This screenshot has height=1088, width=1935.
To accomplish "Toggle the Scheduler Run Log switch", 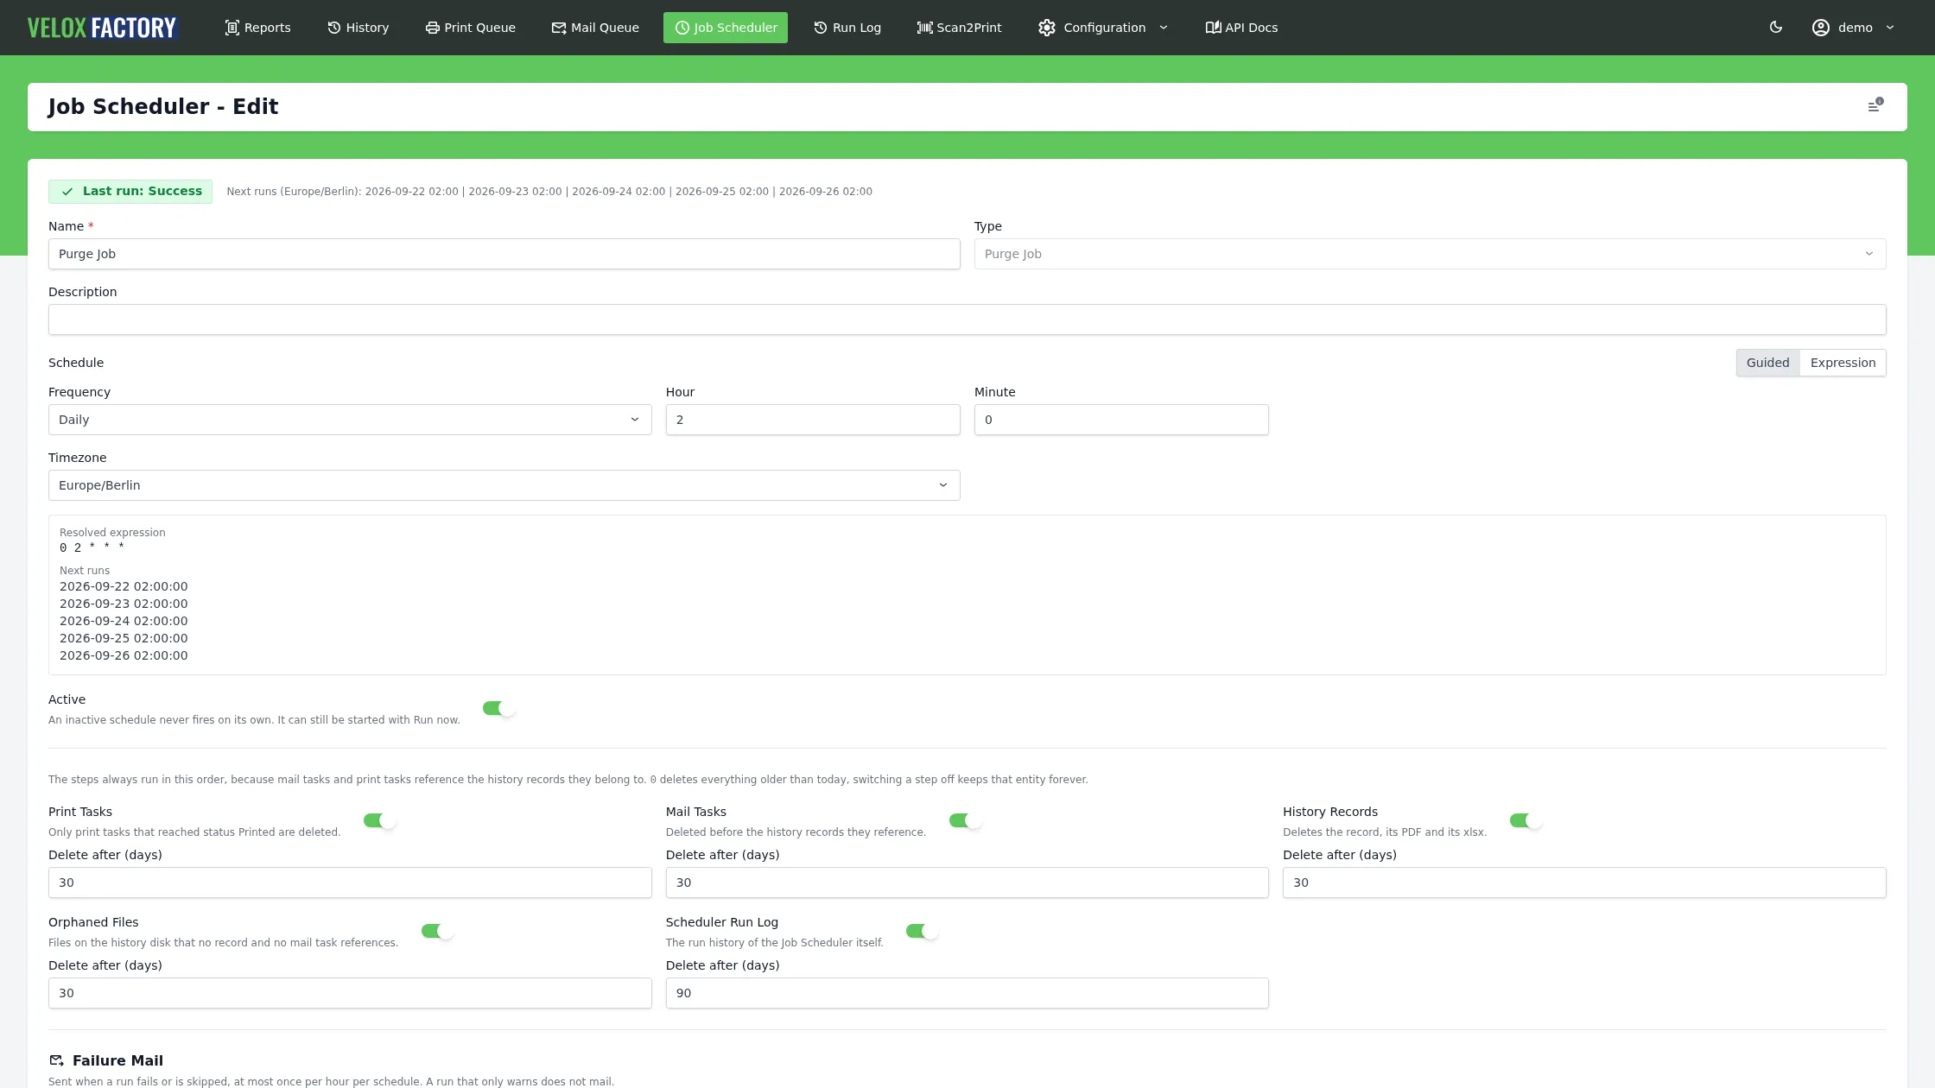I will (x=923, y=932).
